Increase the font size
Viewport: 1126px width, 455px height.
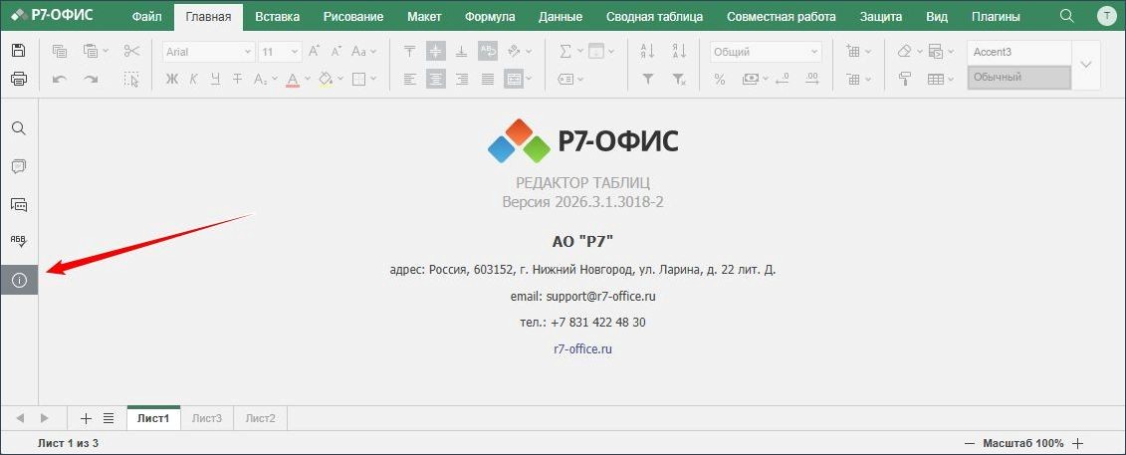(314, 51)
